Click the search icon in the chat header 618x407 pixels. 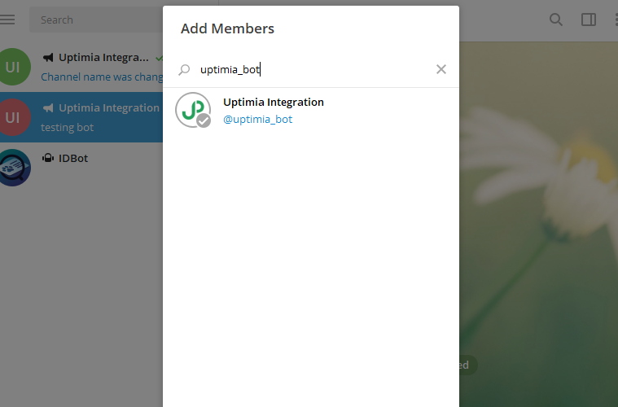[556, 20]
